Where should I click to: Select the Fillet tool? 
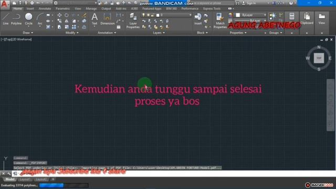point(74,21)
